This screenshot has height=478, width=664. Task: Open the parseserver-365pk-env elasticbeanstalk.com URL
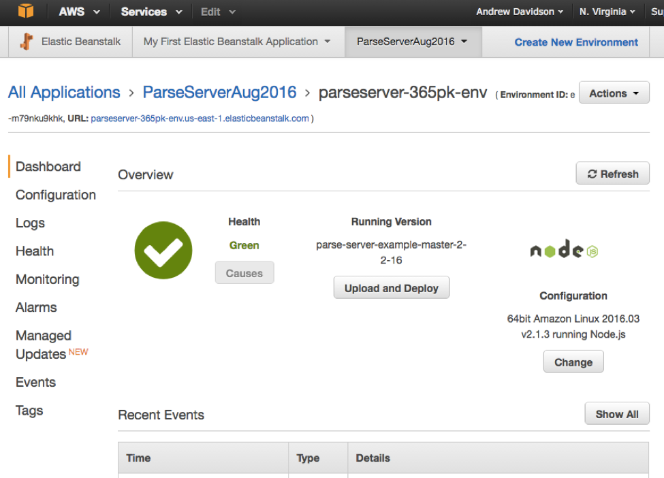[200, 118]
